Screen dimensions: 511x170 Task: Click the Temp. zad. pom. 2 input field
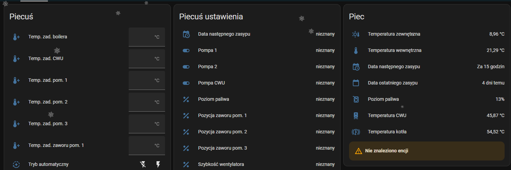(x=146, y=102)
